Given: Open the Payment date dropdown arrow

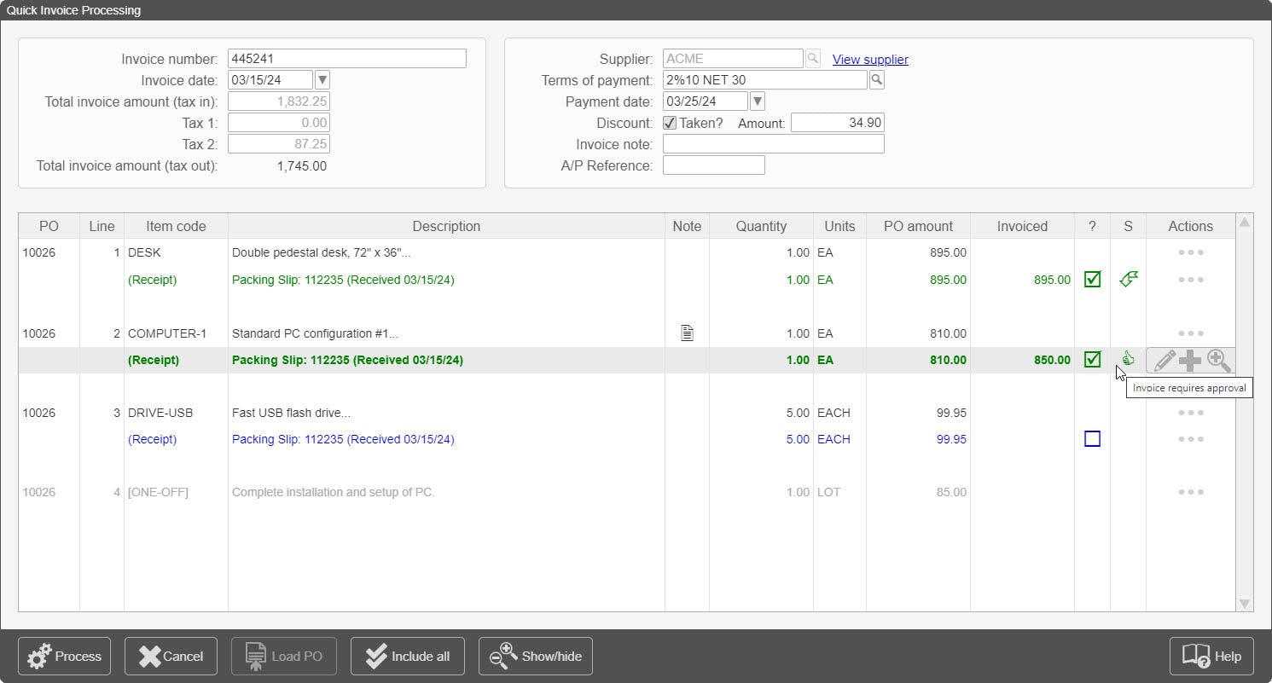Looking at the screenshot, I should click(x=756, y=101).
